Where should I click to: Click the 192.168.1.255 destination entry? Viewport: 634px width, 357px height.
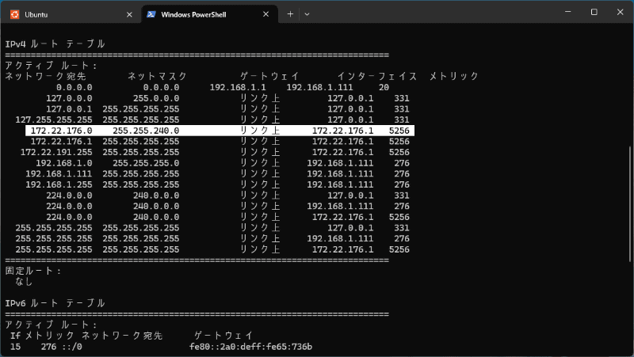pyautogui.click(x=59, y=184)
